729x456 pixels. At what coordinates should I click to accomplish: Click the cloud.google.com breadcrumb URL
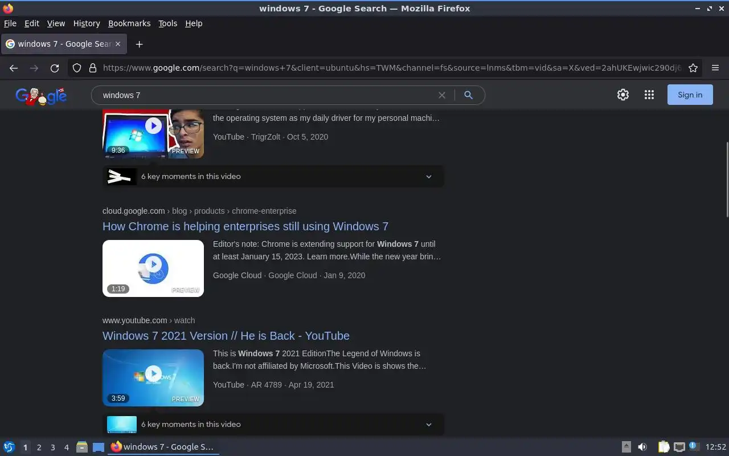[199, 211]
